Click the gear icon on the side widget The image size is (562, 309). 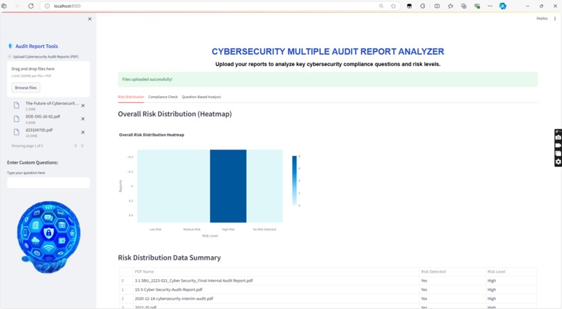point(558,161)
